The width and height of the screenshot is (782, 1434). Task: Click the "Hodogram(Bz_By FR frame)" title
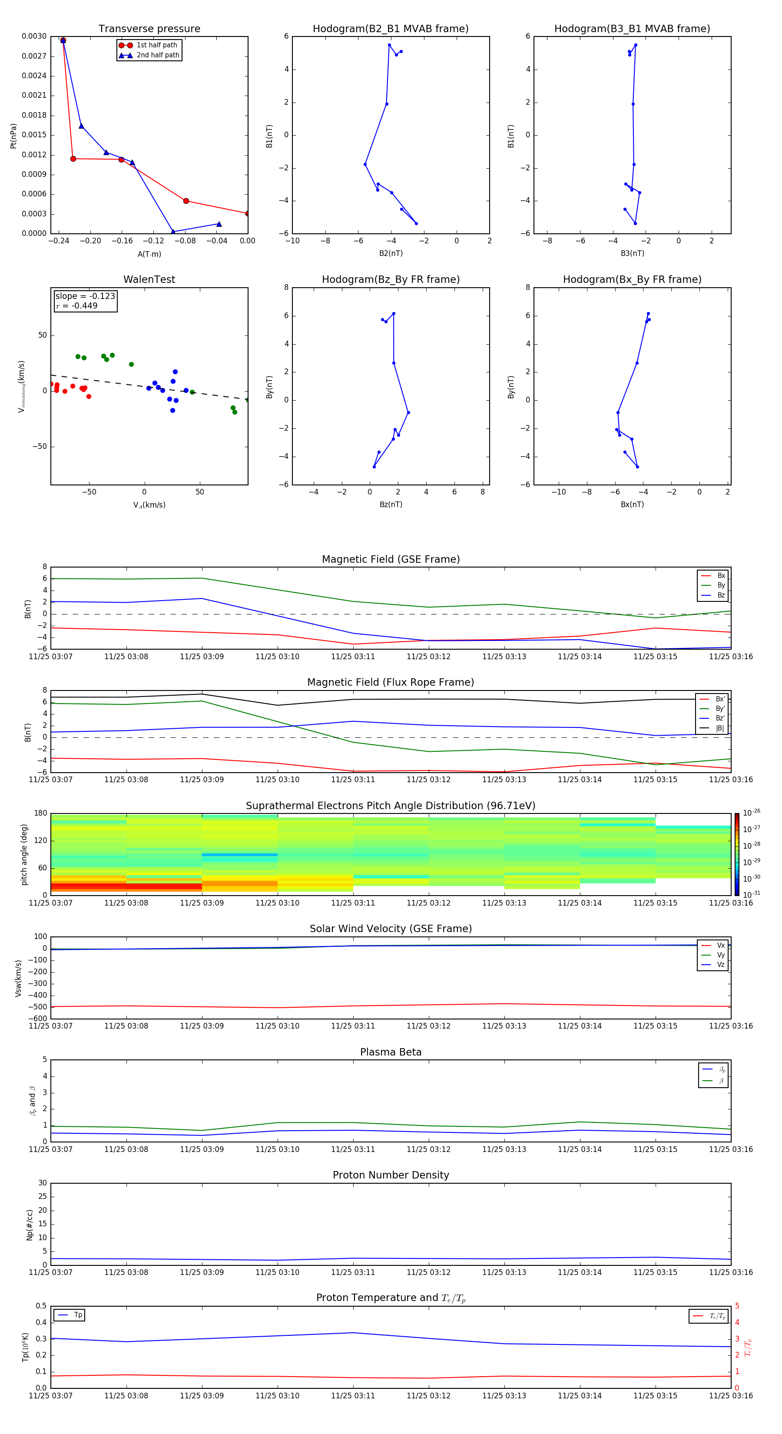pyautogui.click(x=391, y=279)
